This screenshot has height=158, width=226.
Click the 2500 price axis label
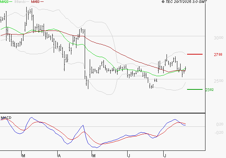pos(218,80)
